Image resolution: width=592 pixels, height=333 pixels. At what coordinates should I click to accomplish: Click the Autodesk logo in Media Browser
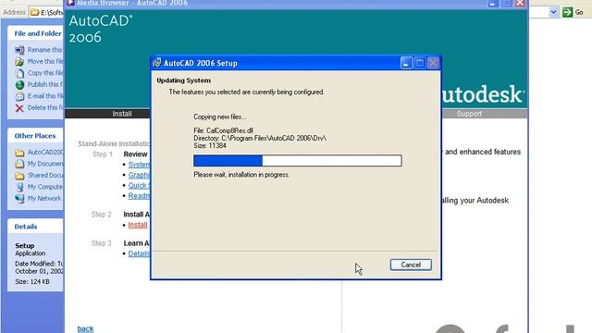pyautogui.click(x=483, y=94)
